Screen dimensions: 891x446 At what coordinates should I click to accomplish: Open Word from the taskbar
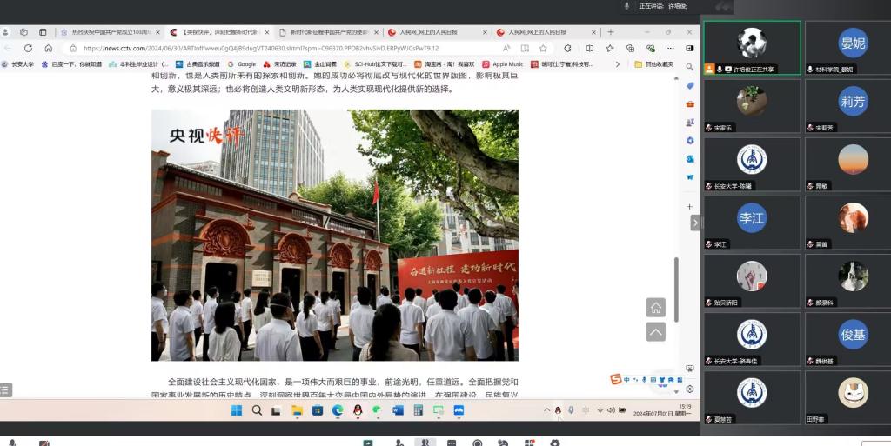pyautogui.click(x=398, y=410)
